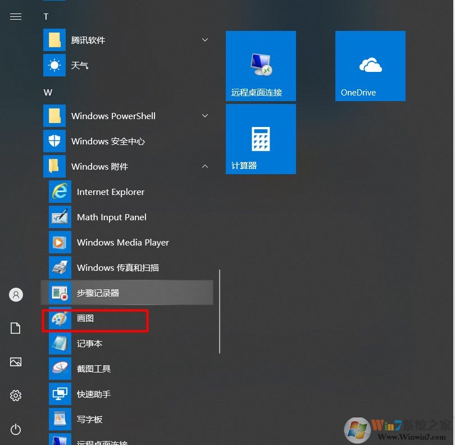Open the Start menu hamburger button
This screenshot has width=455, height=445.
pyautogui.click(x=16, y=16)
